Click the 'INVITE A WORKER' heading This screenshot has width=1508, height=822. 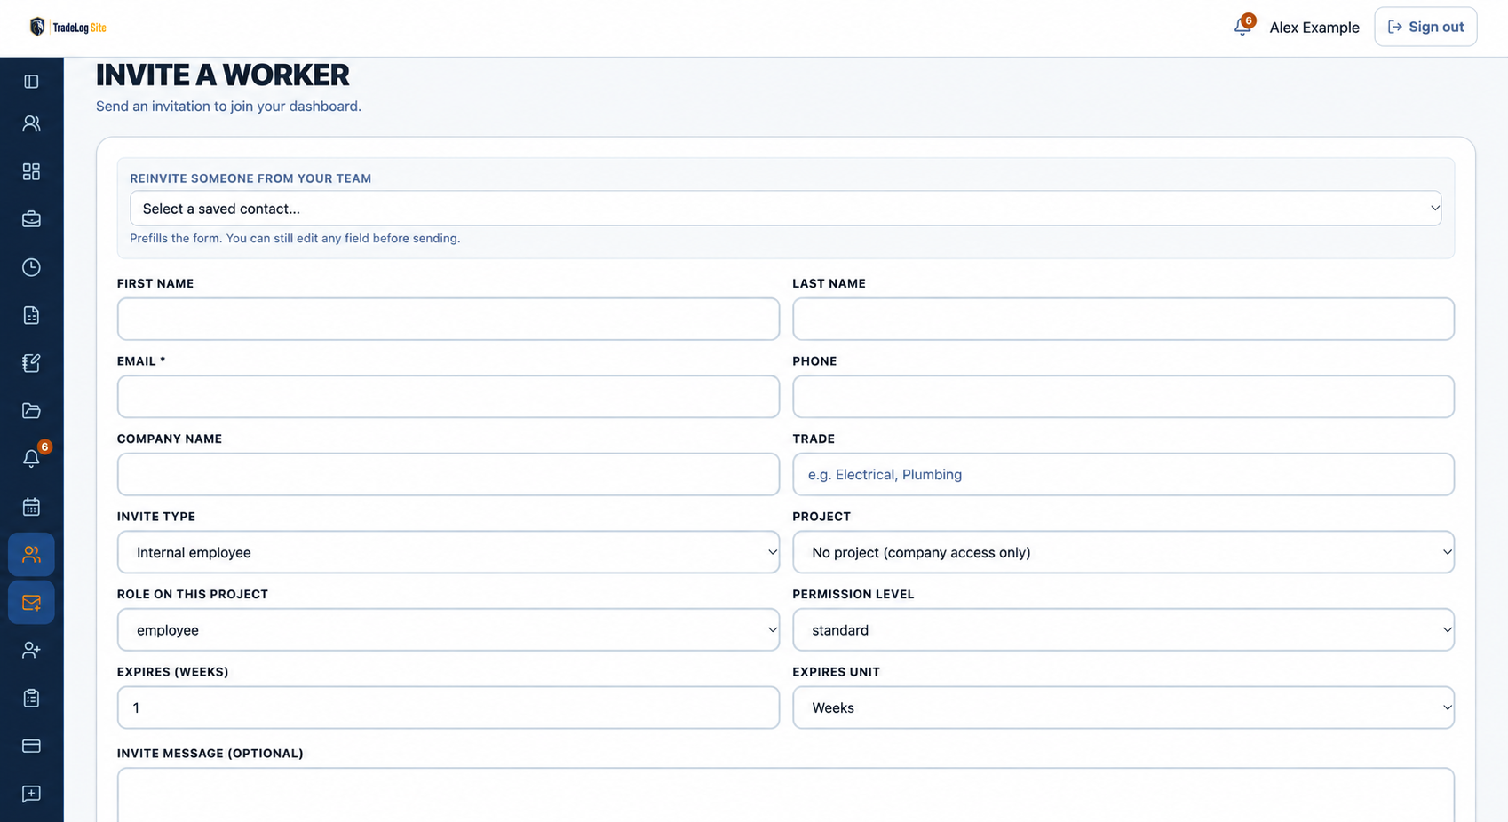222,75
